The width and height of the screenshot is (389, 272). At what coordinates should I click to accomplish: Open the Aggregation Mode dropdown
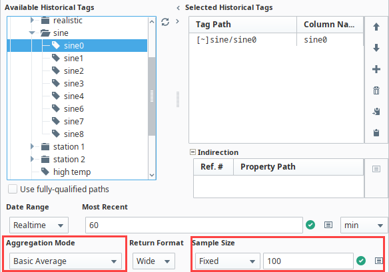[x=65, y=261]
